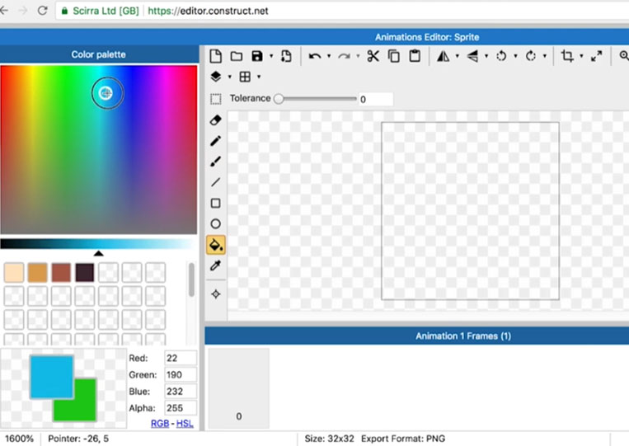Expand undo history dropdown arrow
The image size is (629, 446).
point(329,56)
